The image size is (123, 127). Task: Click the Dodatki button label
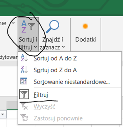coord(85,39)
